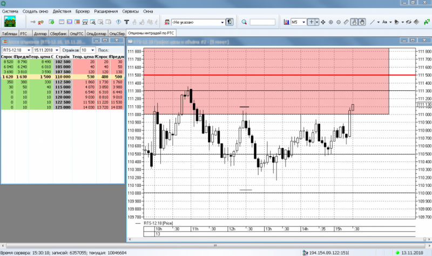Click the hide drawings eye icon
The image size is (432, 256).
pos(409,22)
